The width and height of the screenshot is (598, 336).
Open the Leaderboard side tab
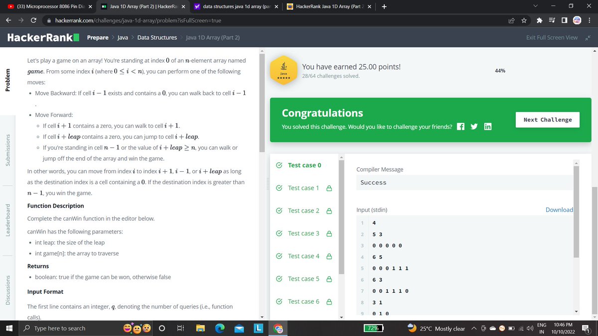[7, 219]
